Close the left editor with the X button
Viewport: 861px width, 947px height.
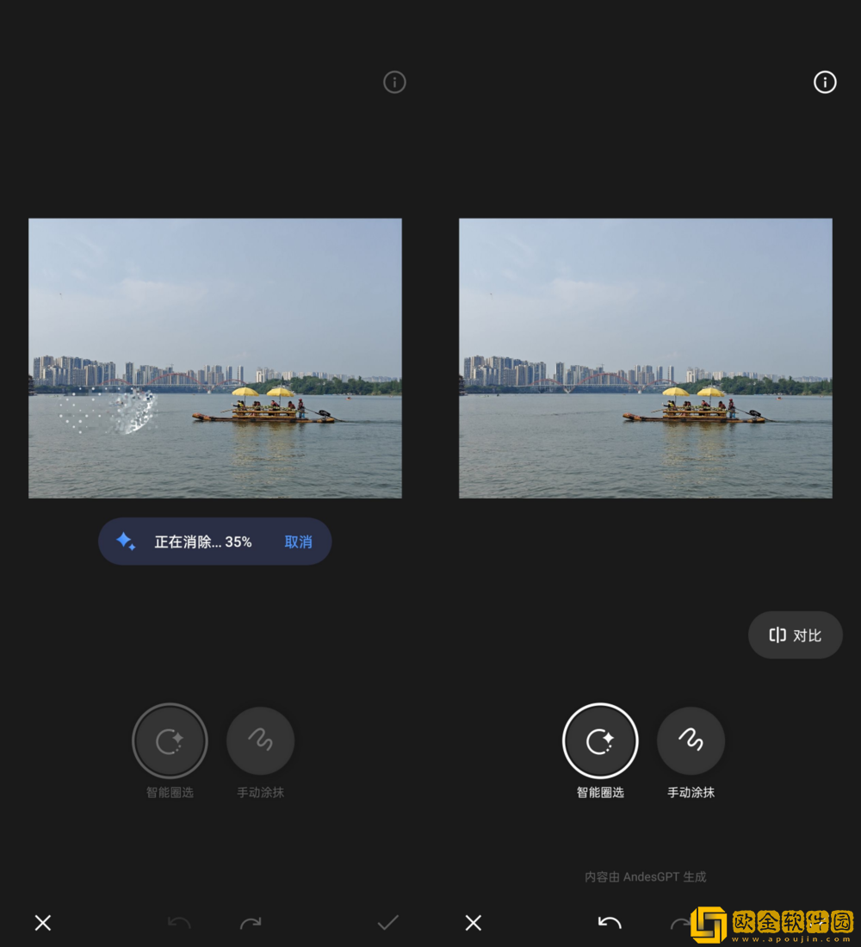click(42, 922)
